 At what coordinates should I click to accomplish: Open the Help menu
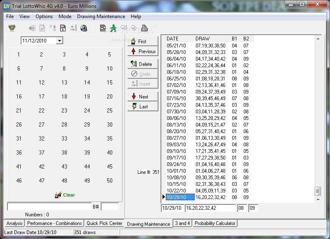136,16
